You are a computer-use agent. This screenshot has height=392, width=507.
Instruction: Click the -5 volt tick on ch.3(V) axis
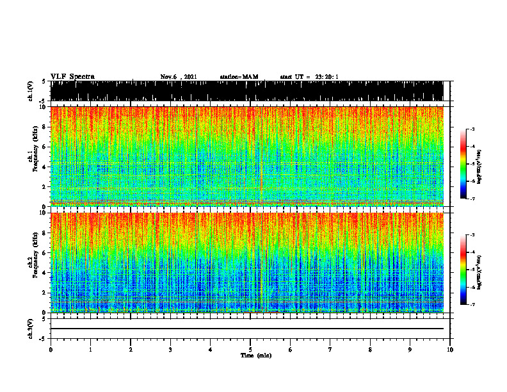pos(43,339)
